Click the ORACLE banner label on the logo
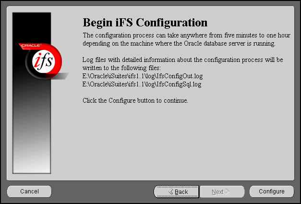The height and width of the screenshot is (204, 301). 31,46
